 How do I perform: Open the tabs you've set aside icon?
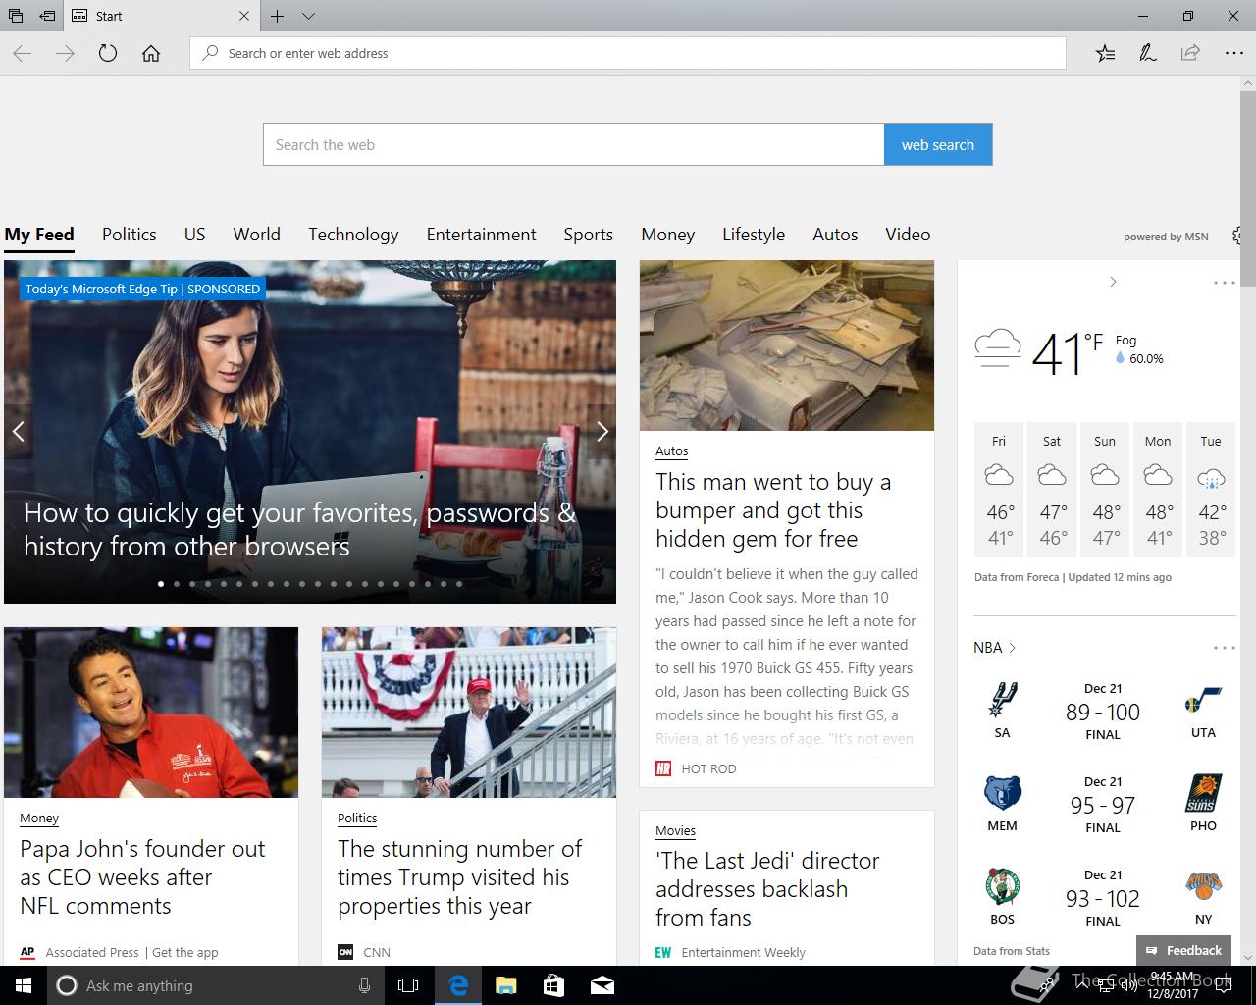[16, 16]
